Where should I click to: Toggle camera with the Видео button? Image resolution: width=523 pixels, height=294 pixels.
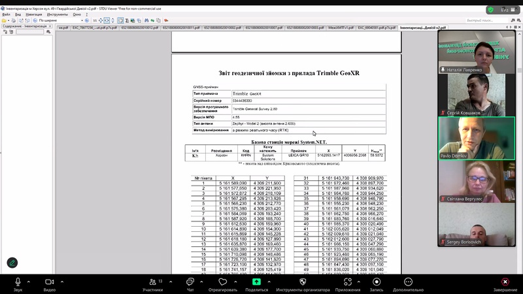point(50,284)
